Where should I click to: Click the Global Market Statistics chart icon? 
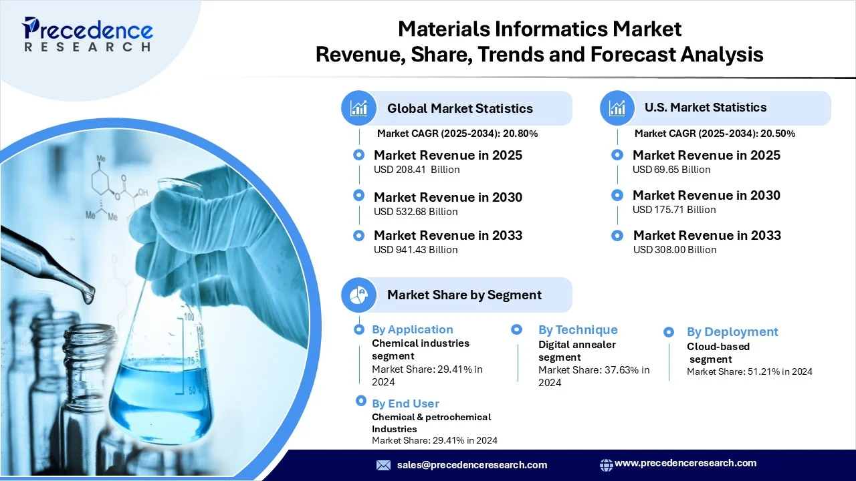pyautogui.click(x=359, y=108)
